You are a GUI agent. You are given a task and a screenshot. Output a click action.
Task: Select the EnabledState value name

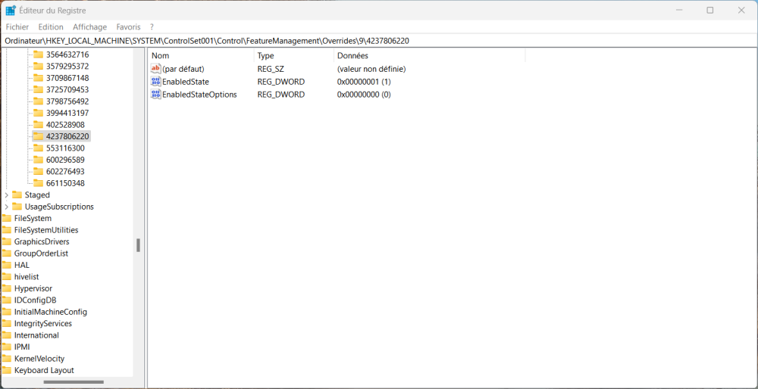[x=186, y=82]
